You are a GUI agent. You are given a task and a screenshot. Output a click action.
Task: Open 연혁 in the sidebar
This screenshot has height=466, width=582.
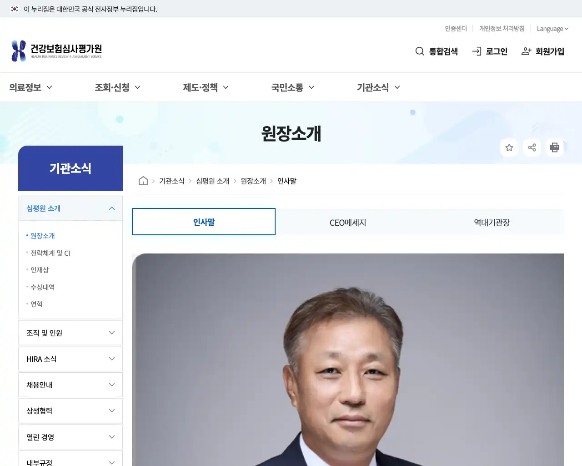pyautogui.click(x=36, y=304)
